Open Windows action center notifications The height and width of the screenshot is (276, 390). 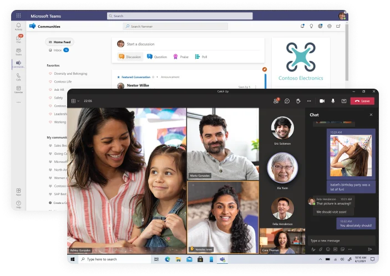click(x=372, y=259)
